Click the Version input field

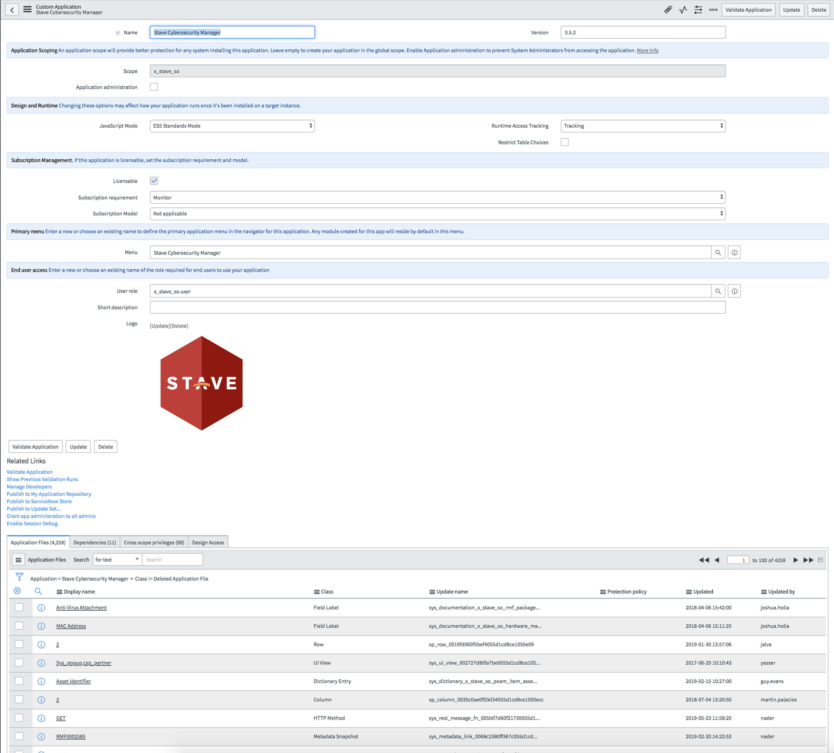(643, 32)
